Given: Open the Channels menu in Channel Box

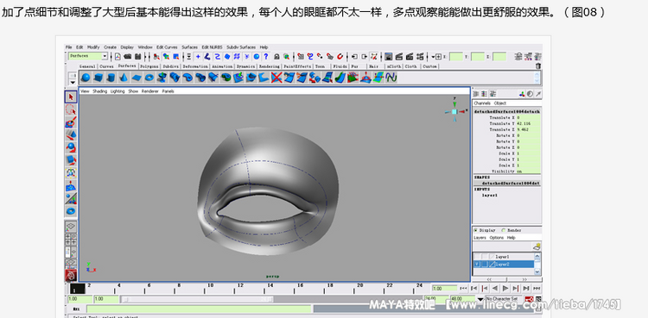Looking at the screenshot, I should [x=482, y=103].
